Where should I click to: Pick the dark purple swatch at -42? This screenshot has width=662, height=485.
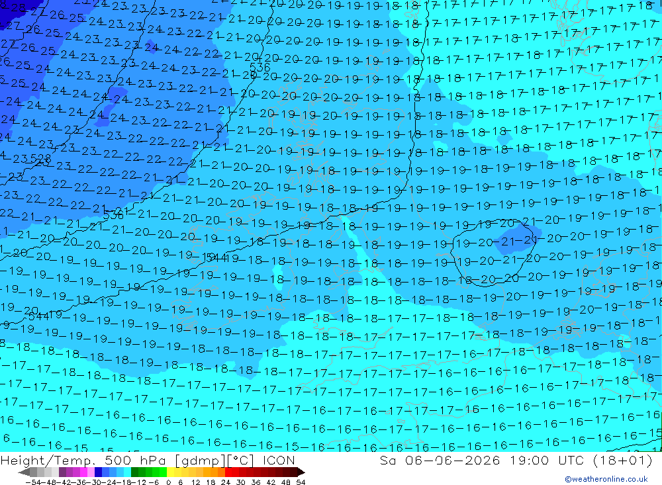click(62, 472)
